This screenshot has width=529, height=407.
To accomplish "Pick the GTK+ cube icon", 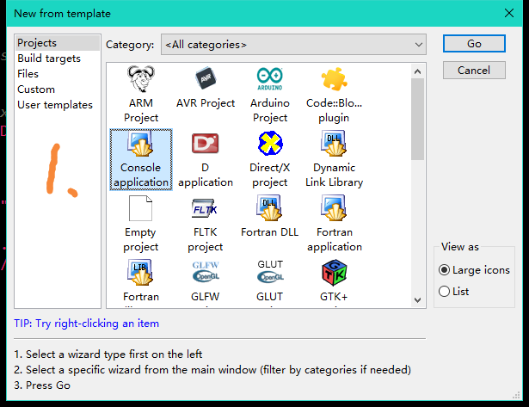I will [334, 273].
